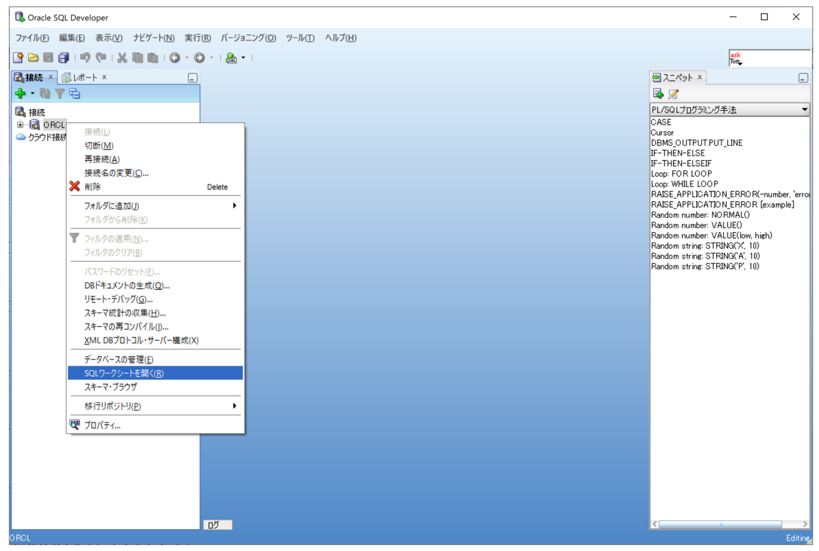Click the refresh connections icon
The width and height of the screenshot is (819, 551).
(x=45, y=94)
